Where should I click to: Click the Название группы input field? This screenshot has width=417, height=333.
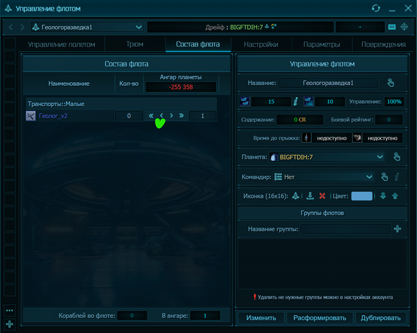click(x=346, y=229)
